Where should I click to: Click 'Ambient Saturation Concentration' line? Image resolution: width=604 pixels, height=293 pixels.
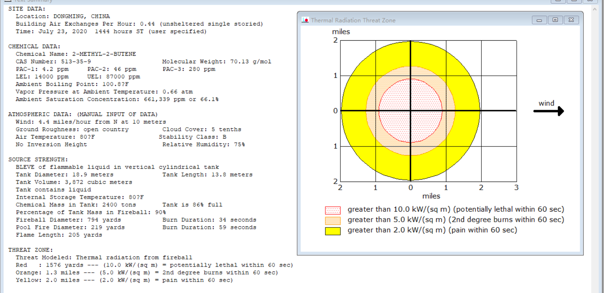[x=117, y=99]
